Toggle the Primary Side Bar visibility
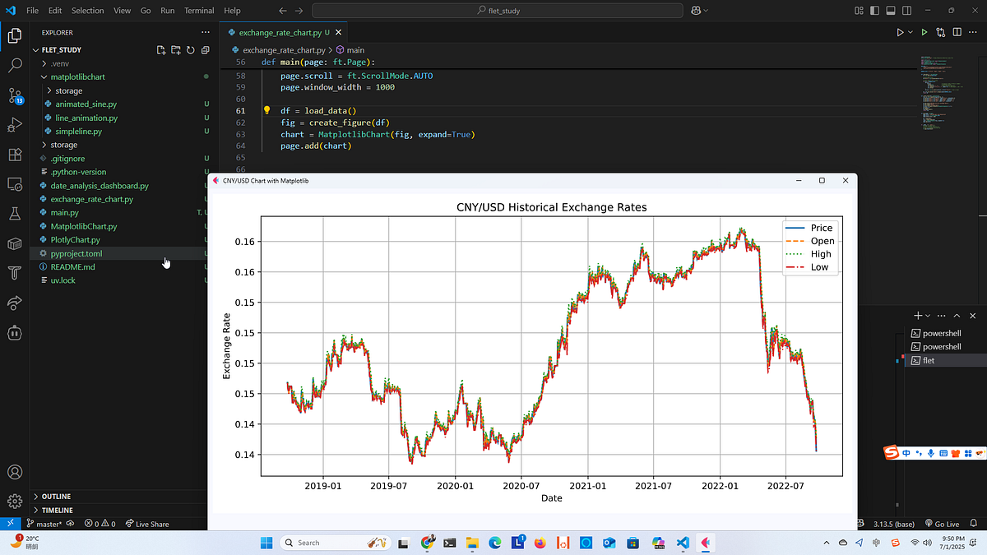The width and height of the screenshot is (987, 555). point(874,9)
